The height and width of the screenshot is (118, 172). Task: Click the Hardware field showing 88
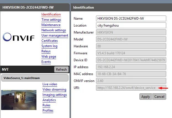tap(131, 46)
